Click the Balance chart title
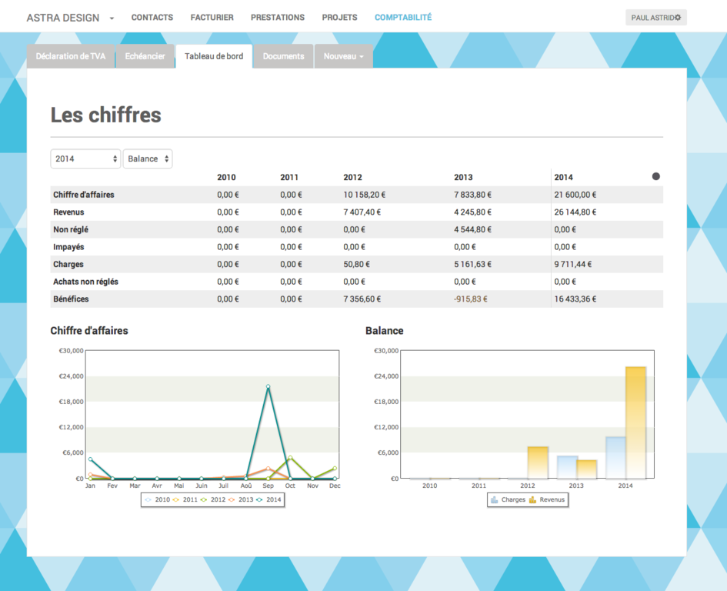The image size is (727, 591). pos(385,331)
